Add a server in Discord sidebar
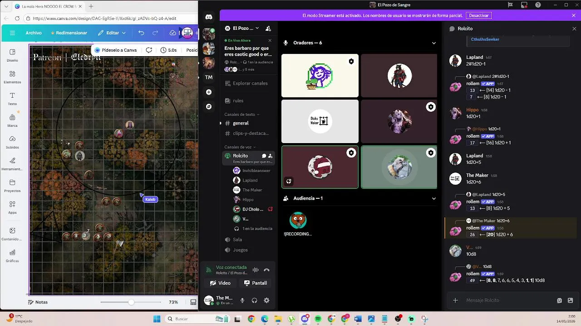The width and height of the screenshot is (581, 326). click(x=209, y=92)
